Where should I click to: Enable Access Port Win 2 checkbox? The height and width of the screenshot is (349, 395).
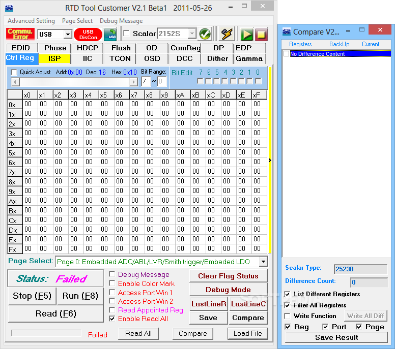[112, 301]
